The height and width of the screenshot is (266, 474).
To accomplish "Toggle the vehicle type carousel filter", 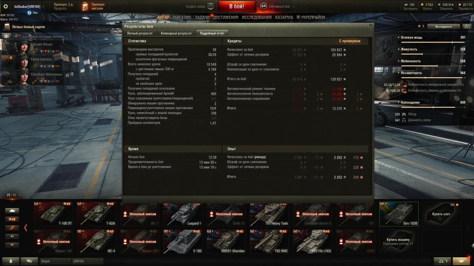I will tap(12, 210).
